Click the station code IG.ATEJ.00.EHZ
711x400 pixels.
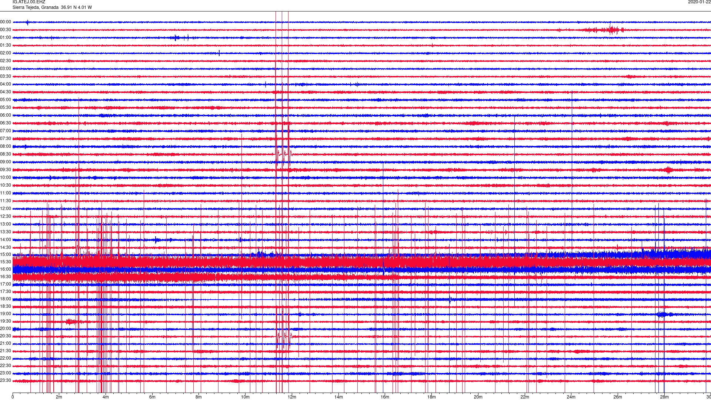coord(29,2)
